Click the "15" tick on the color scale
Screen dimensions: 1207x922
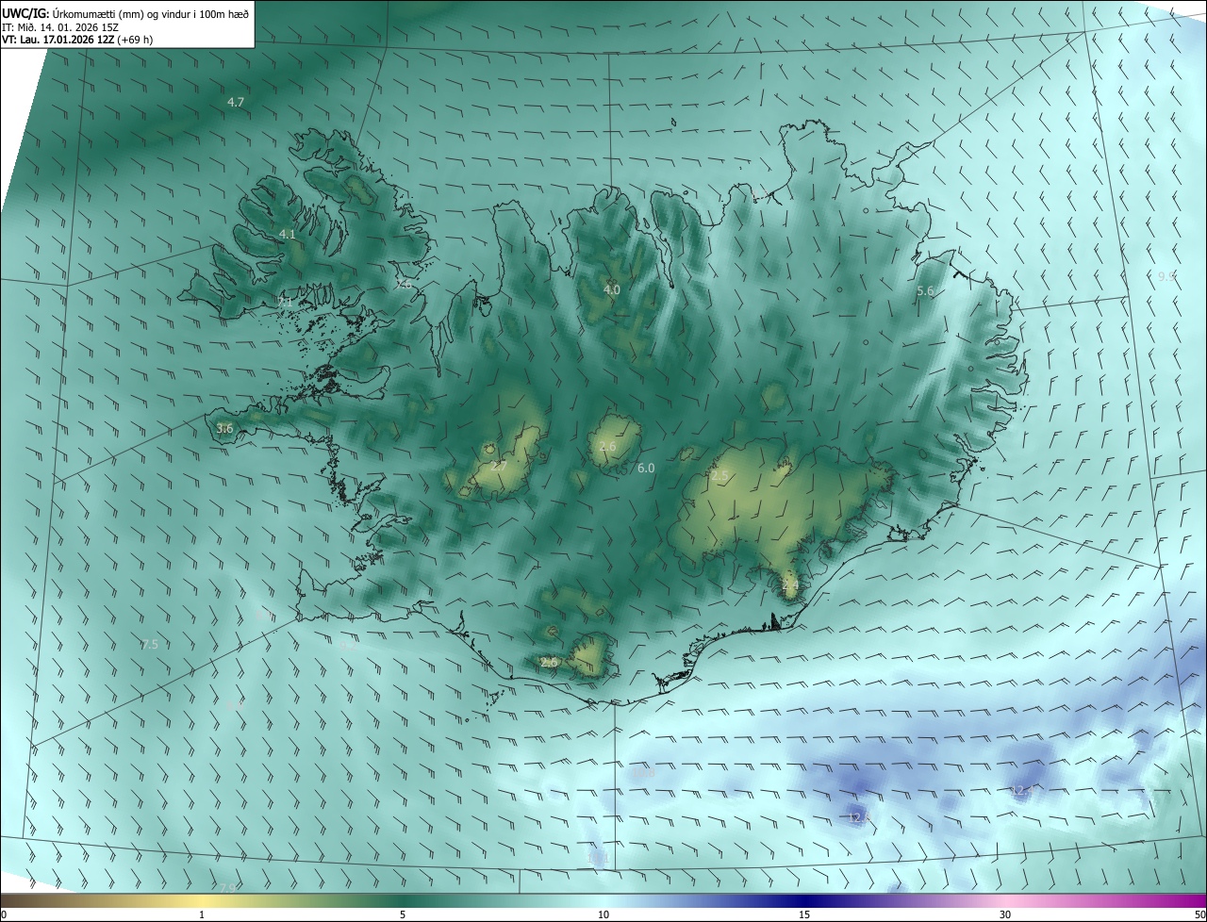[804, 914]
